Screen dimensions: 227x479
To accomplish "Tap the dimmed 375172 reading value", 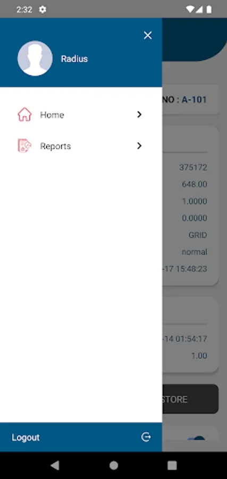I will click(x=193, y=167).
